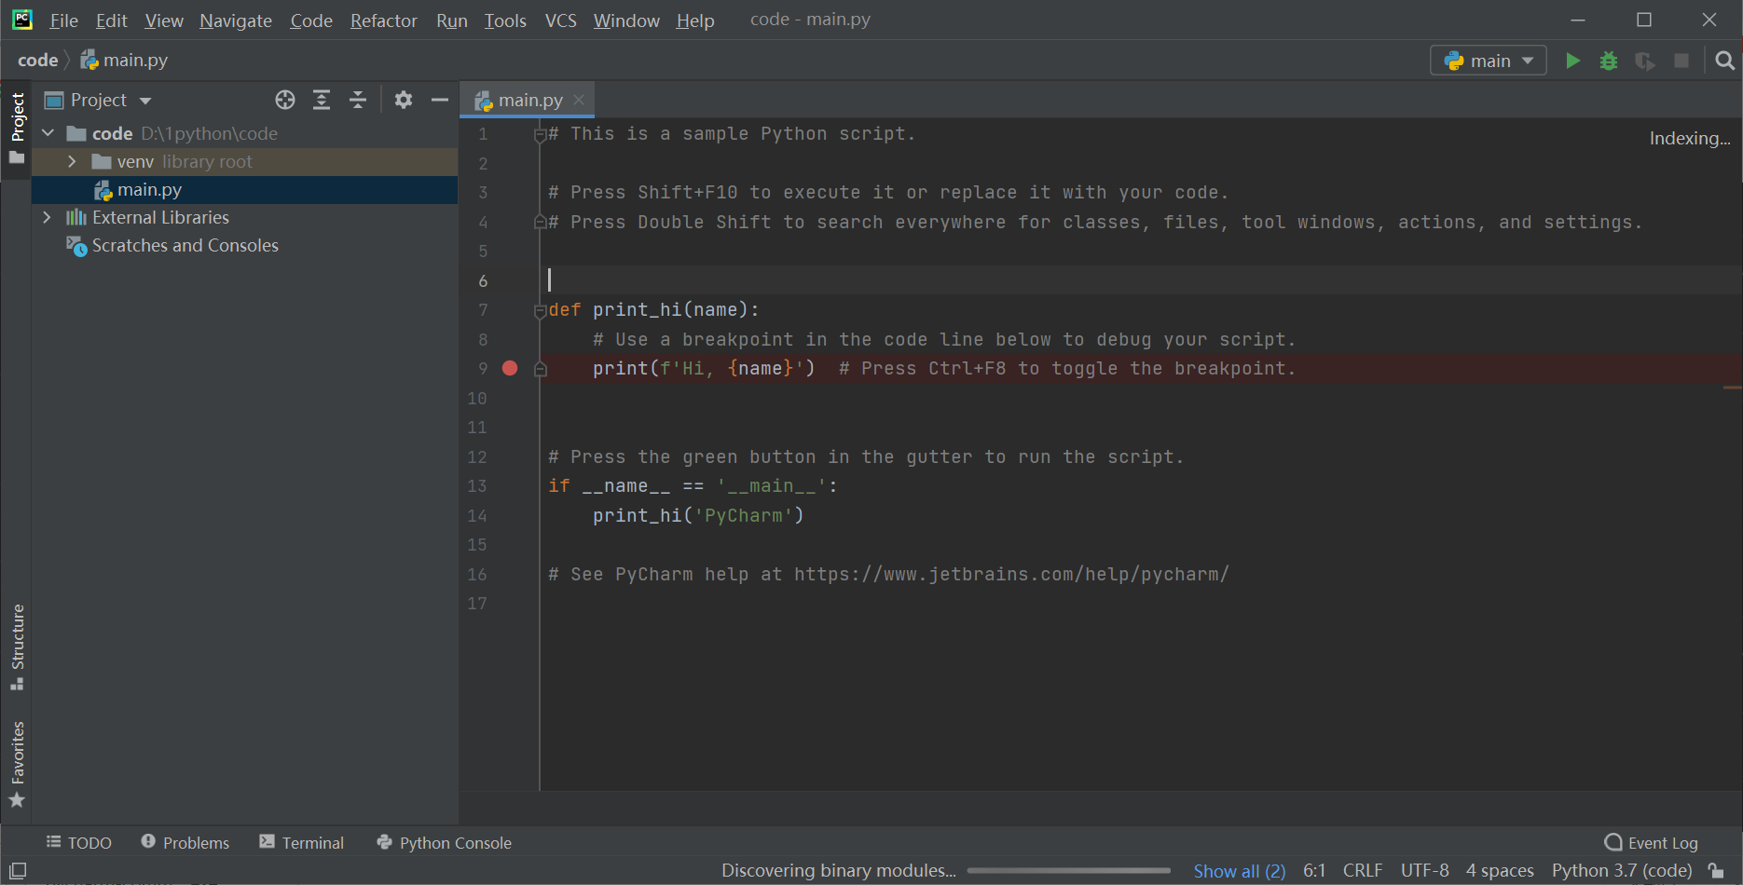
Task: Click the PyCharm logo in title bar
Action: point(22,20)
